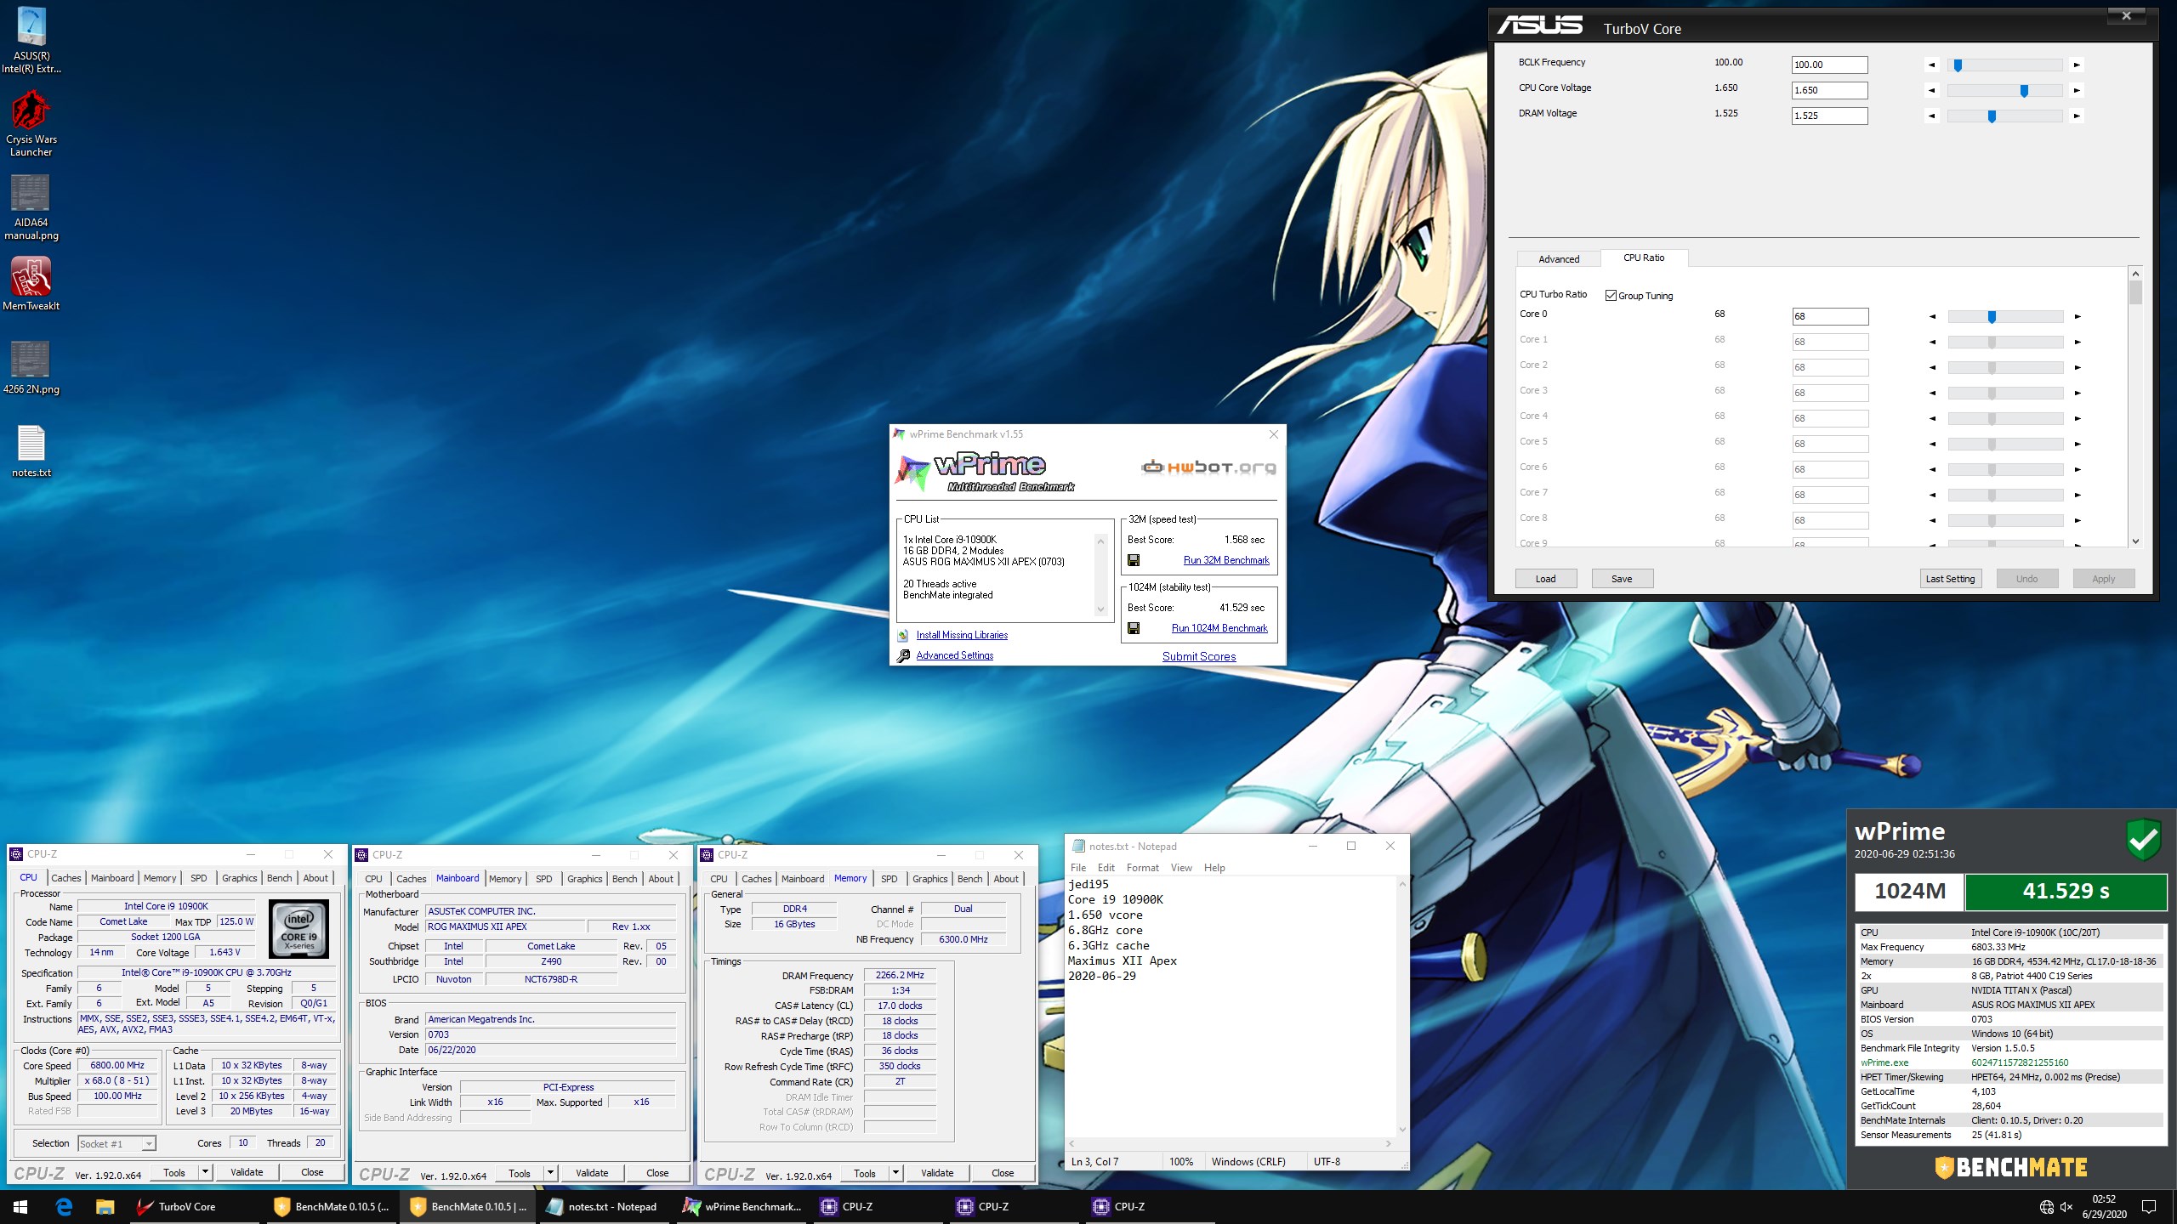The width and height of the screenshot is (2177, 1224).
Task: Open AIDA64 manual.png desktop file
Action: tap(31, 207)
